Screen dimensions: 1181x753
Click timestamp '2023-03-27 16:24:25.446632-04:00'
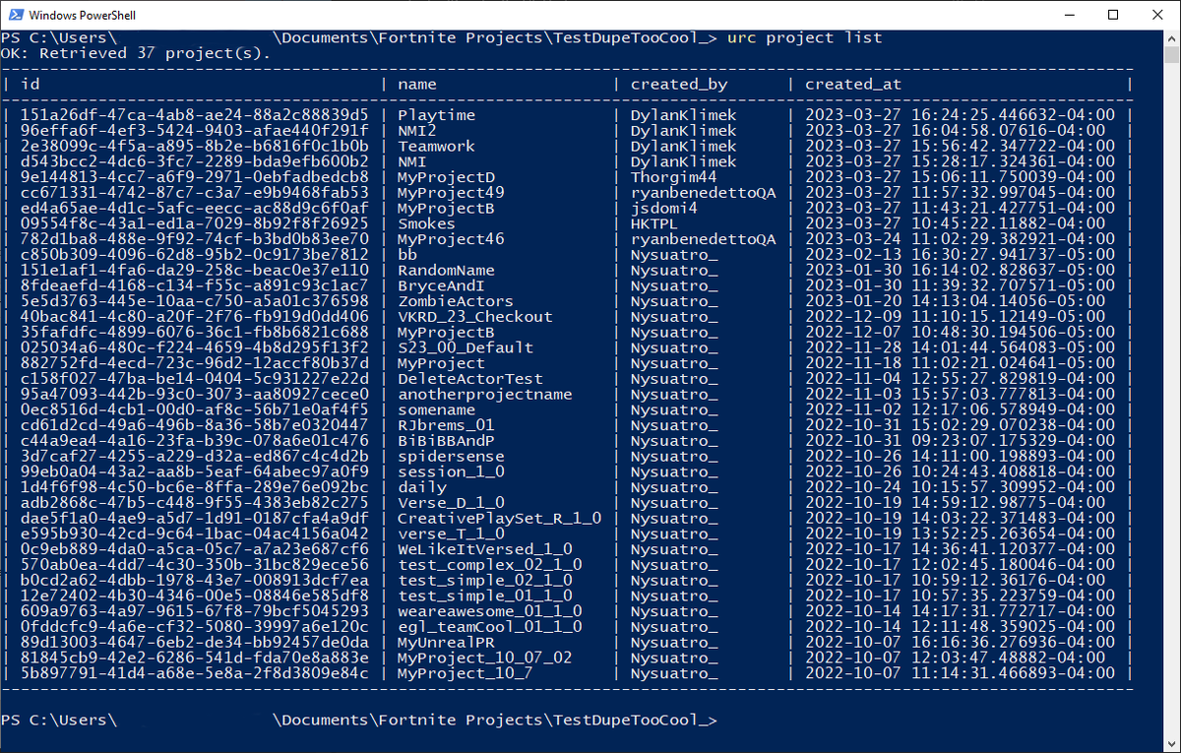click(961, 115)
